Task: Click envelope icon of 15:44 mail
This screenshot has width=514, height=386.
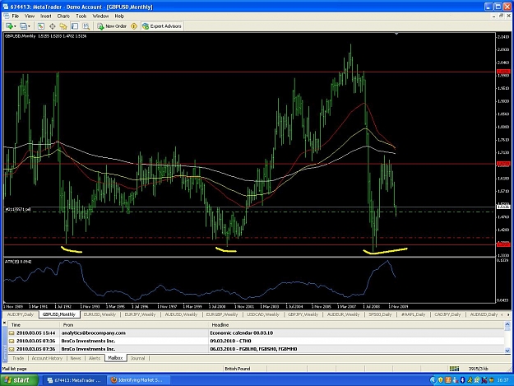Action: 12,333
